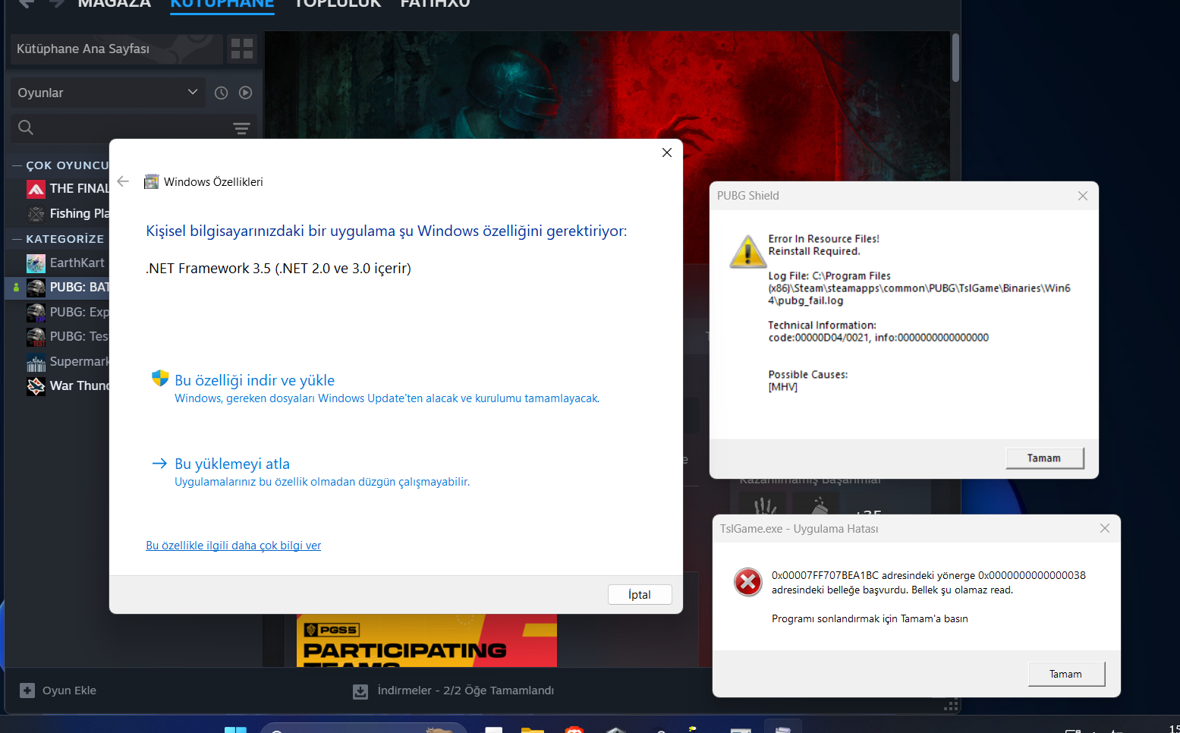Click the Steam library search field
1180x733 pixels.
point(134,127)
